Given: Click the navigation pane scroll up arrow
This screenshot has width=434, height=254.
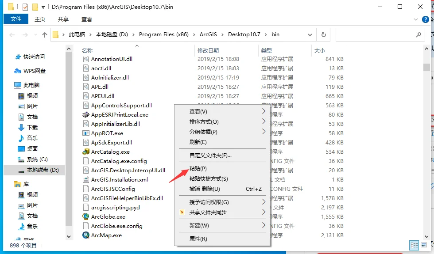Looking at the screenshot, I should click(x=69, y=49).
